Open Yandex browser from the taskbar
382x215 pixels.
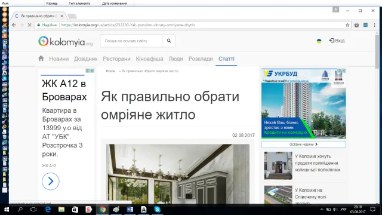89,210
